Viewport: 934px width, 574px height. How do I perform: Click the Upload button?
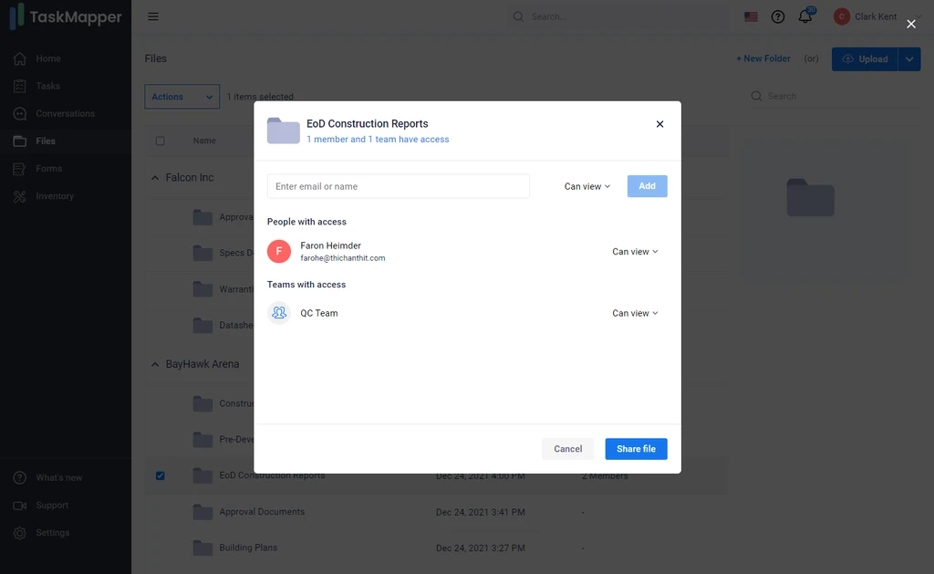click(865, 59)
